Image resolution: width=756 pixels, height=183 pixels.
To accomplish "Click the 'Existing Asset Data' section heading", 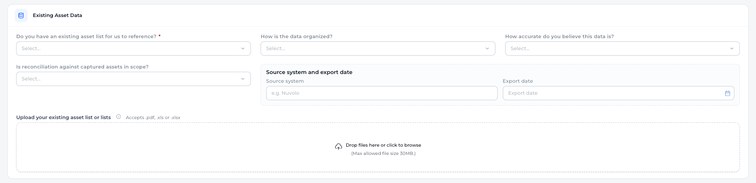I will pyautogui.click(x=58, y=15).
